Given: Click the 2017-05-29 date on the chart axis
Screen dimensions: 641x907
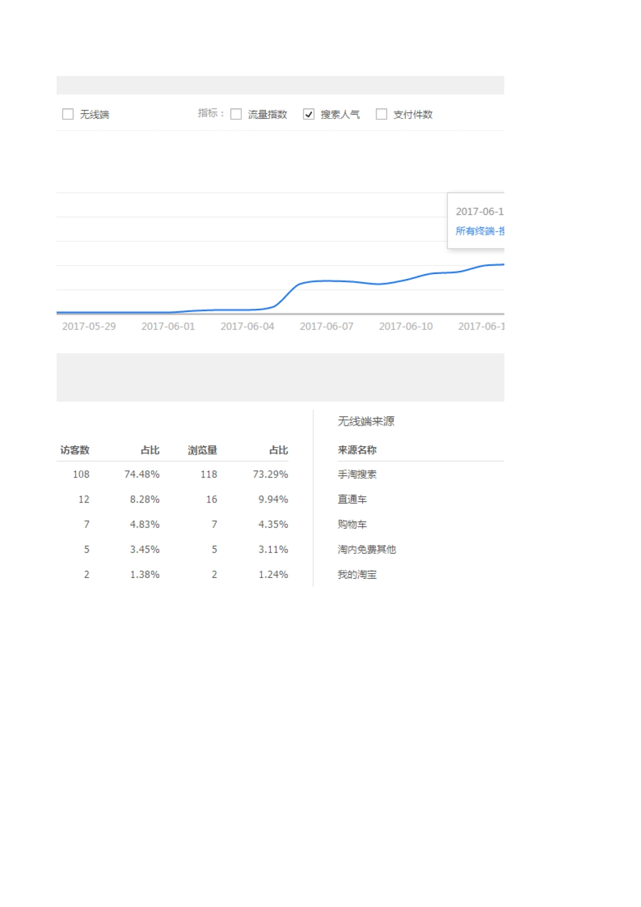Looking at the screenshot, I should click(89, 326).
